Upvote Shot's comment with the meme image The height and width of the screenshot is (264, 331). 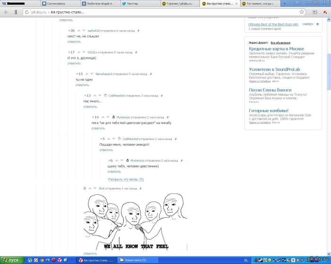90,189
